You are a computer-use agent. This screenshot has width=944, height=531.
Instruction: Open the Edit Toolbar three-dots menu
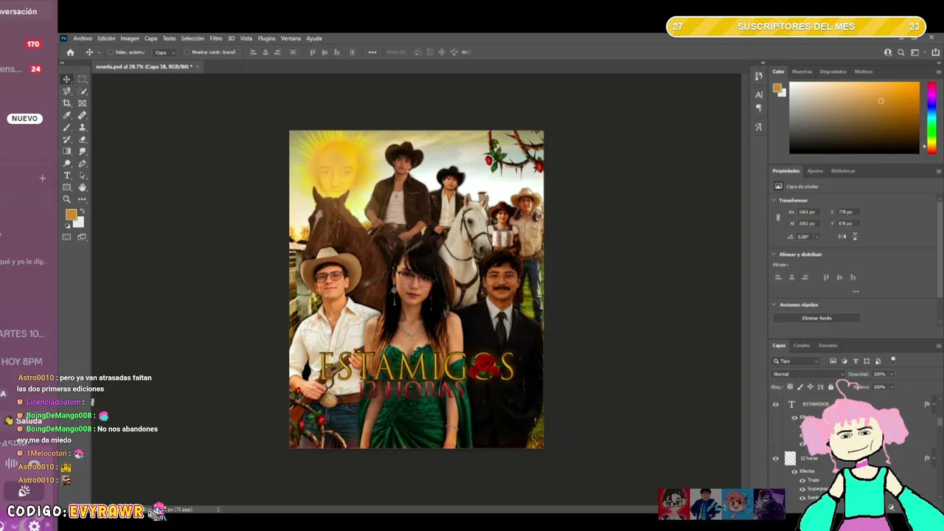(x=82, y=199)
